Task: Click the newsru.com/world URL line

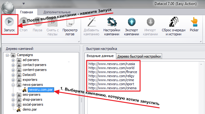Action: pos(111,68)
